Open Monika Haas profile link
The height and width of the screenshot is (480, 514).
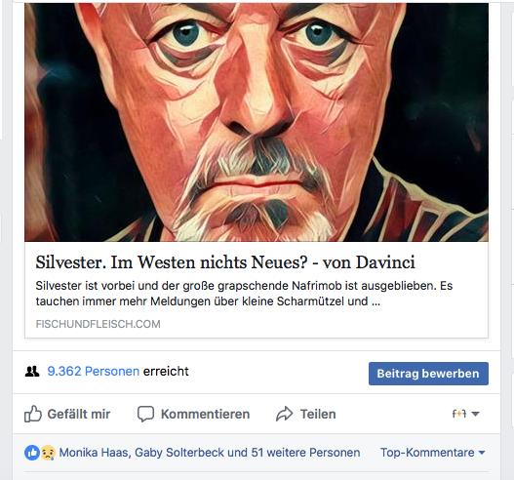pos(95,453)
